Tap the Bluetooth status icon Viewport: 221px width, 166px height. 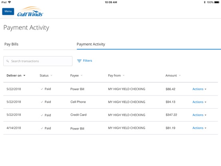(x=205, y=2)
